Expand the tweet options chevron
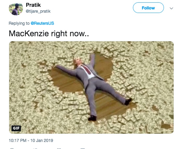Image resolution: width=181 pixels, height=149 pixels. [x=171, y=8]
